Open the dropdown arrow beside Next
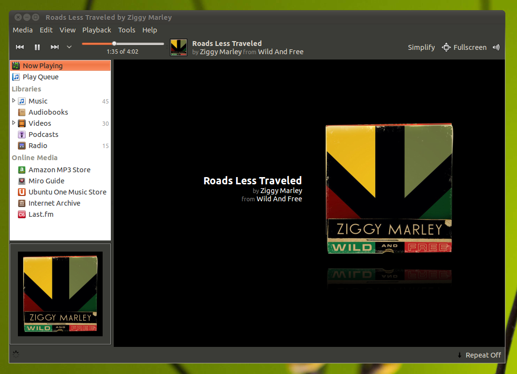517x374 pixels. (69, 47)
